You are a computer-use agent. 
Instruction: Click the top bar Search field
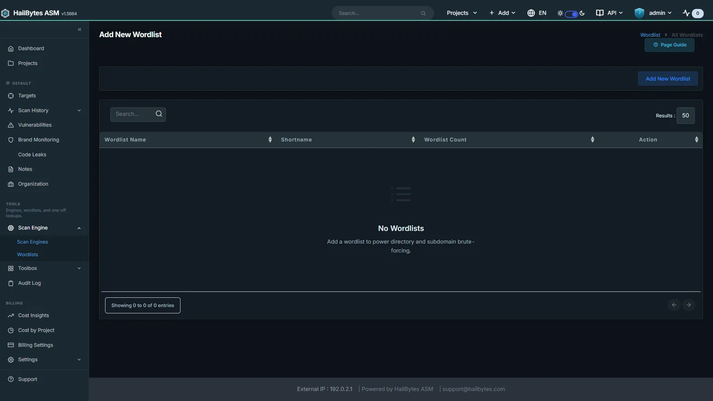click(382, 13)
